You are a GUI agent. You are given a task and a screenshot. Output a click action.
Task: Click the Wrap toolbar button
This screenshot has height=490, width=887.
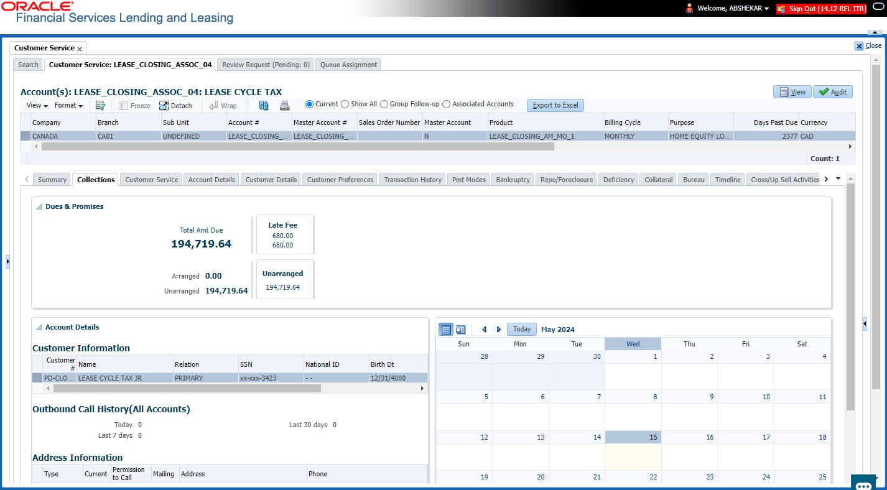(x=223, y=106)
